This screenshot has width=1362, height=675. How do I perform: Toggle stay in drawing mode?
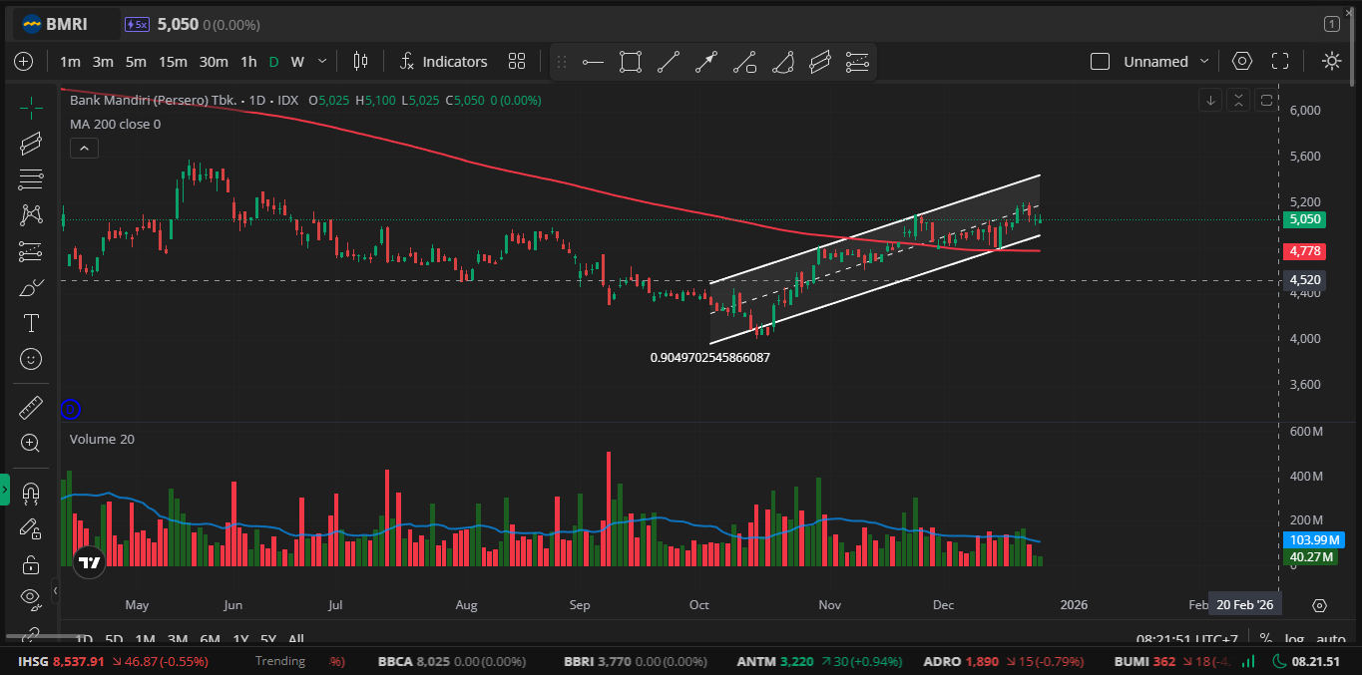tap(31, 528)
